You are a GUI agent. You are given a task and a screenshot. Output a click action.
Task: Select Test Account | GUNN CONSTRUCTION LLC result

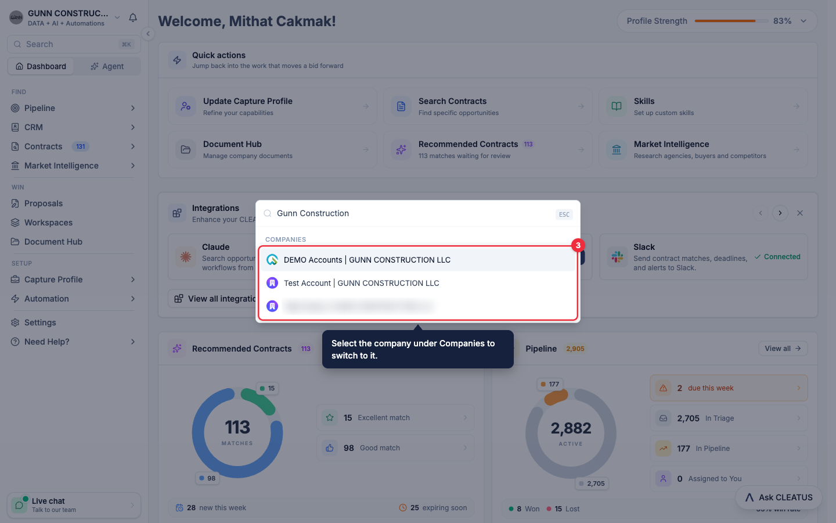point(417,283)
